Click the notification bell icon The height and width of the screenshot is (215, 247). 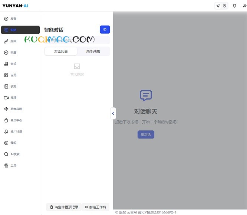tap(234, 6)
